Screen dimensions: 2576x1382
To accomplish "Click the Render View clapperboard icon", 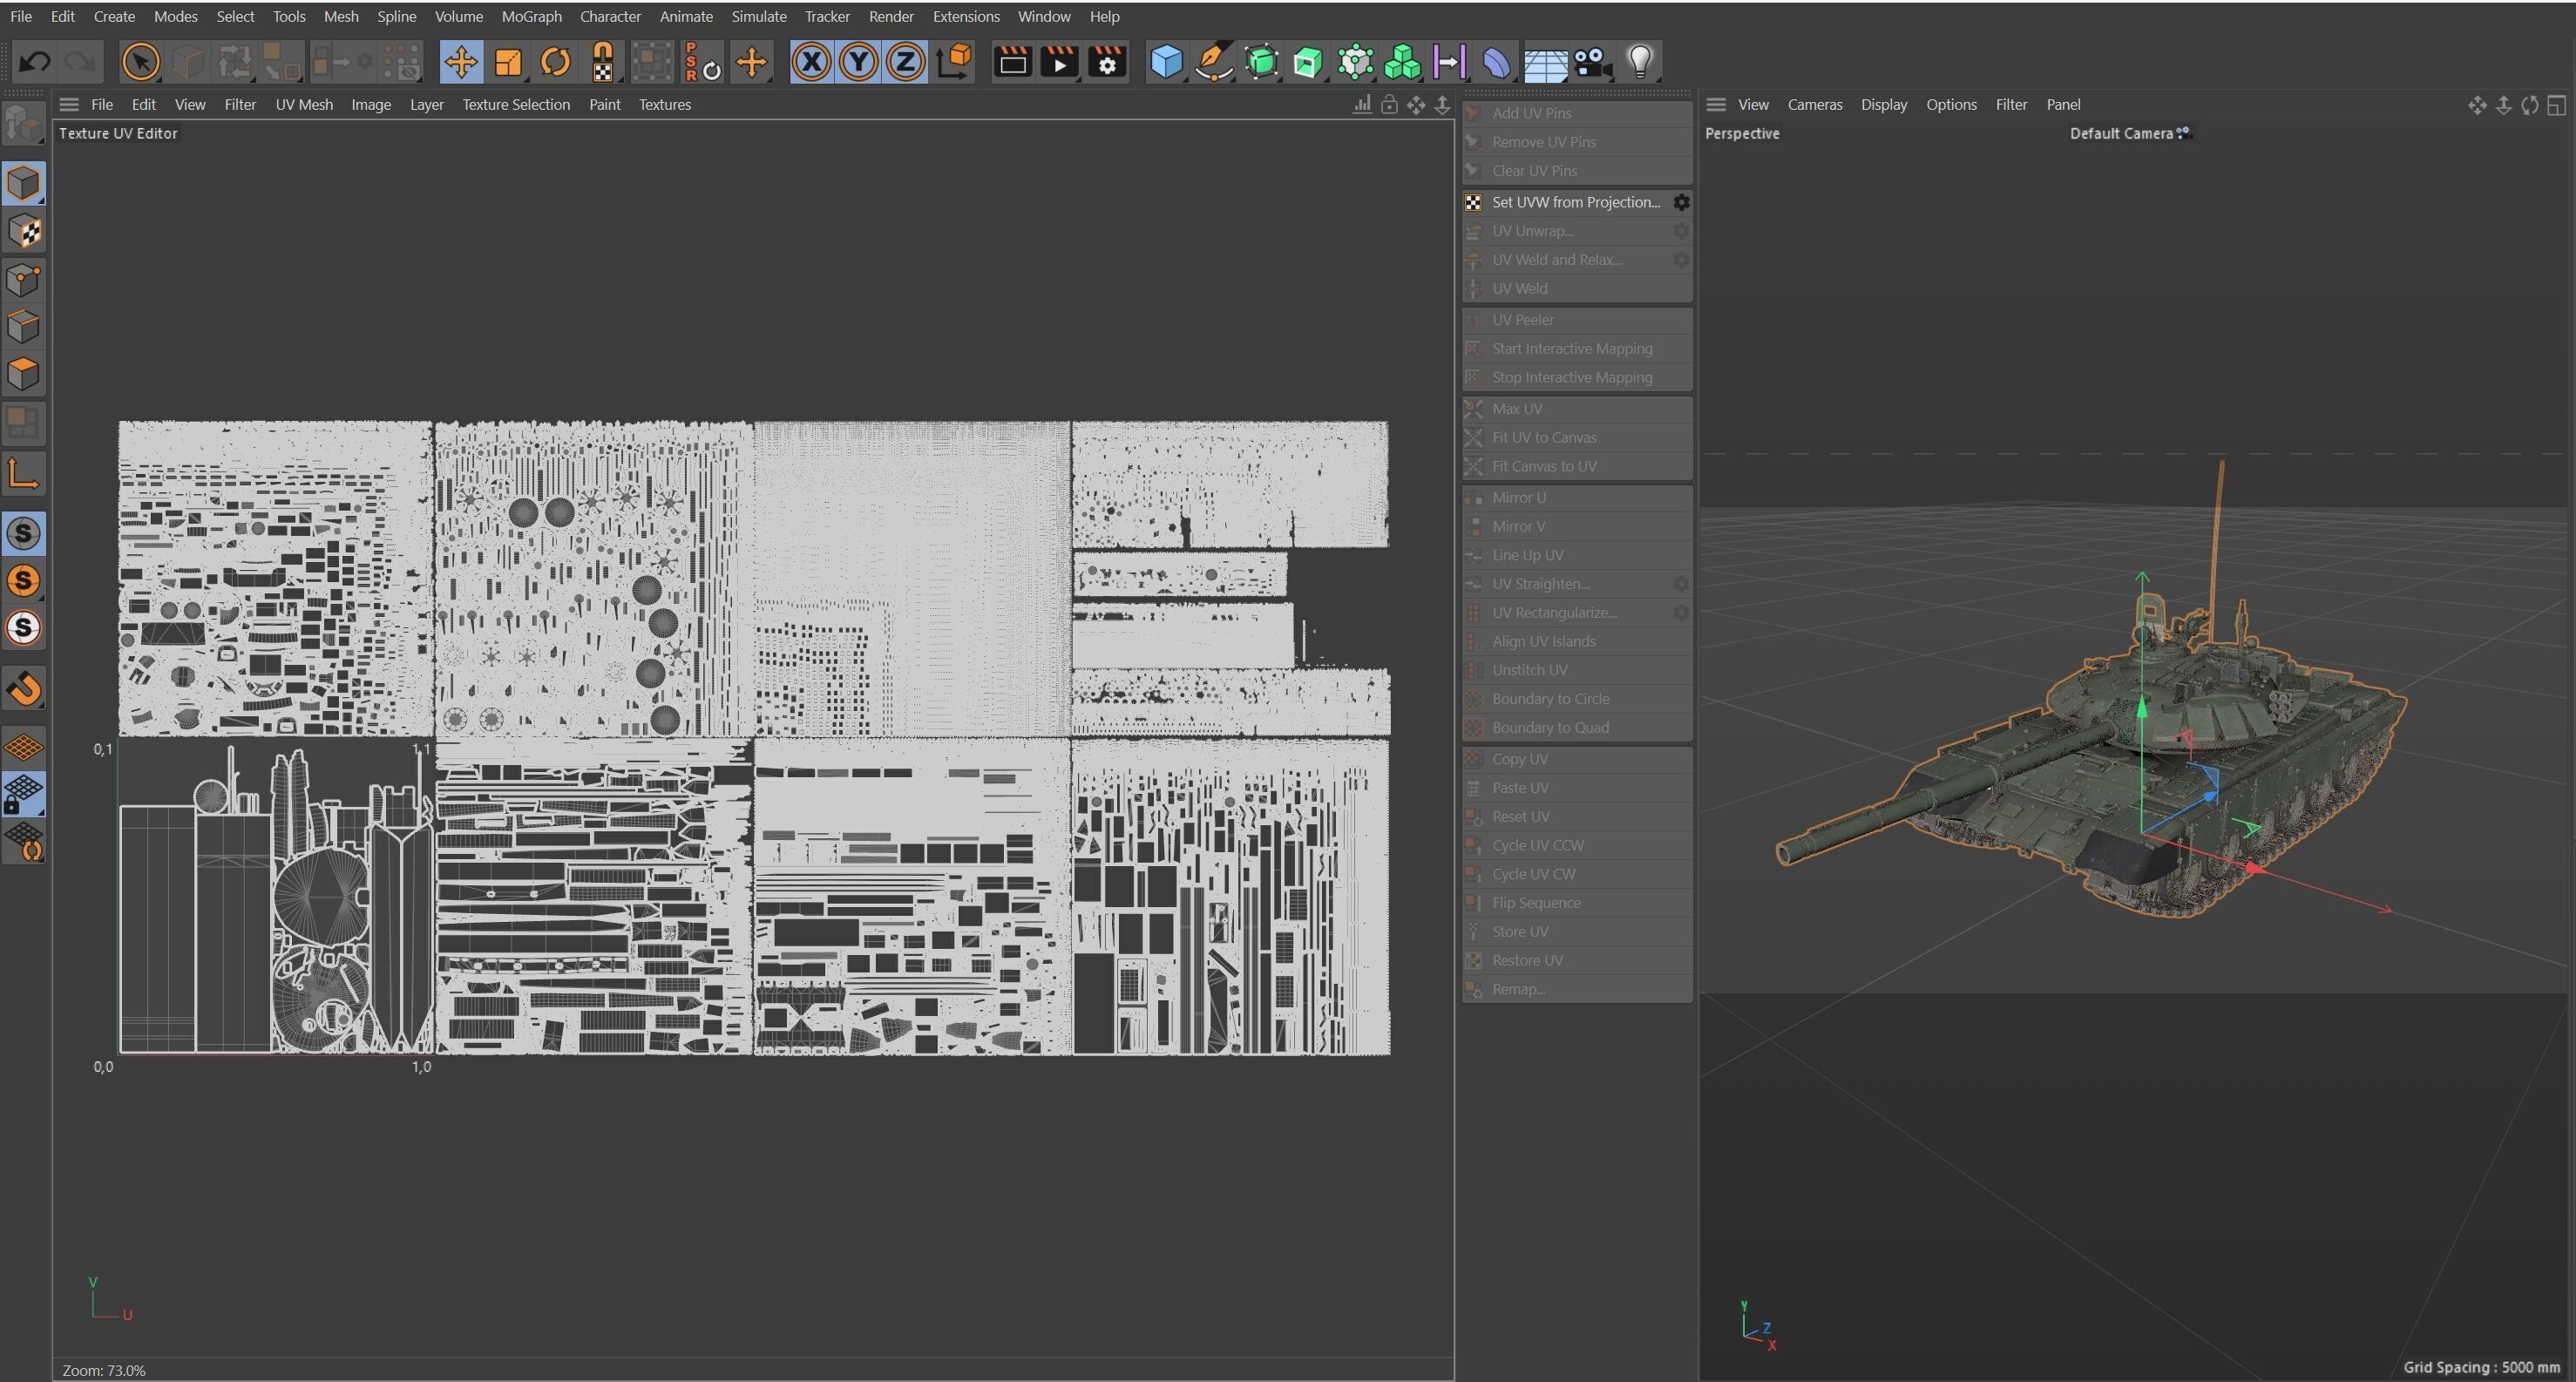I will 1012,62.
